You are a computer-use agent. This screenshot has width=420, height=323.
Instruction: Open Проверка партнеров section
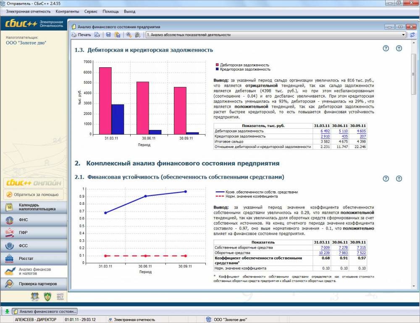coord(34,284)
